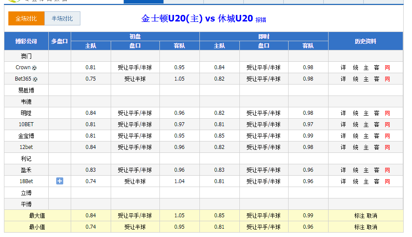This screenshot has width=412, height=237.
Task: Open 主 link in 明陞 row
Action: coord(366,113)
